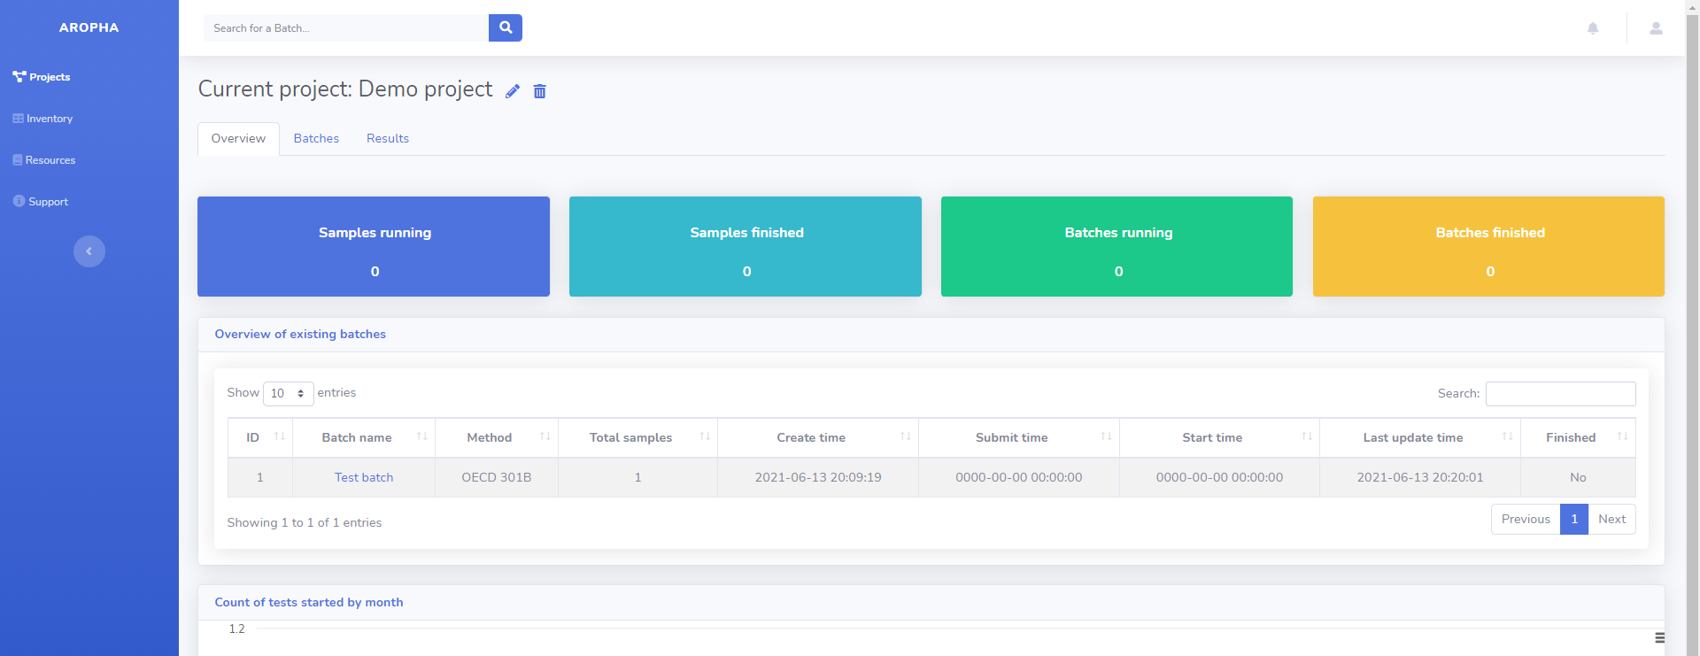Click the Batches finished card
1700x656 pixels.
click(1488, 246)
